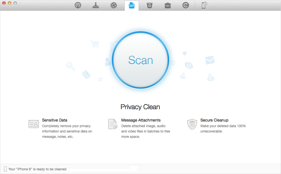281x174 pixels.
Task: Click the "Privacy Clean" title text
Action: [140, 107]
